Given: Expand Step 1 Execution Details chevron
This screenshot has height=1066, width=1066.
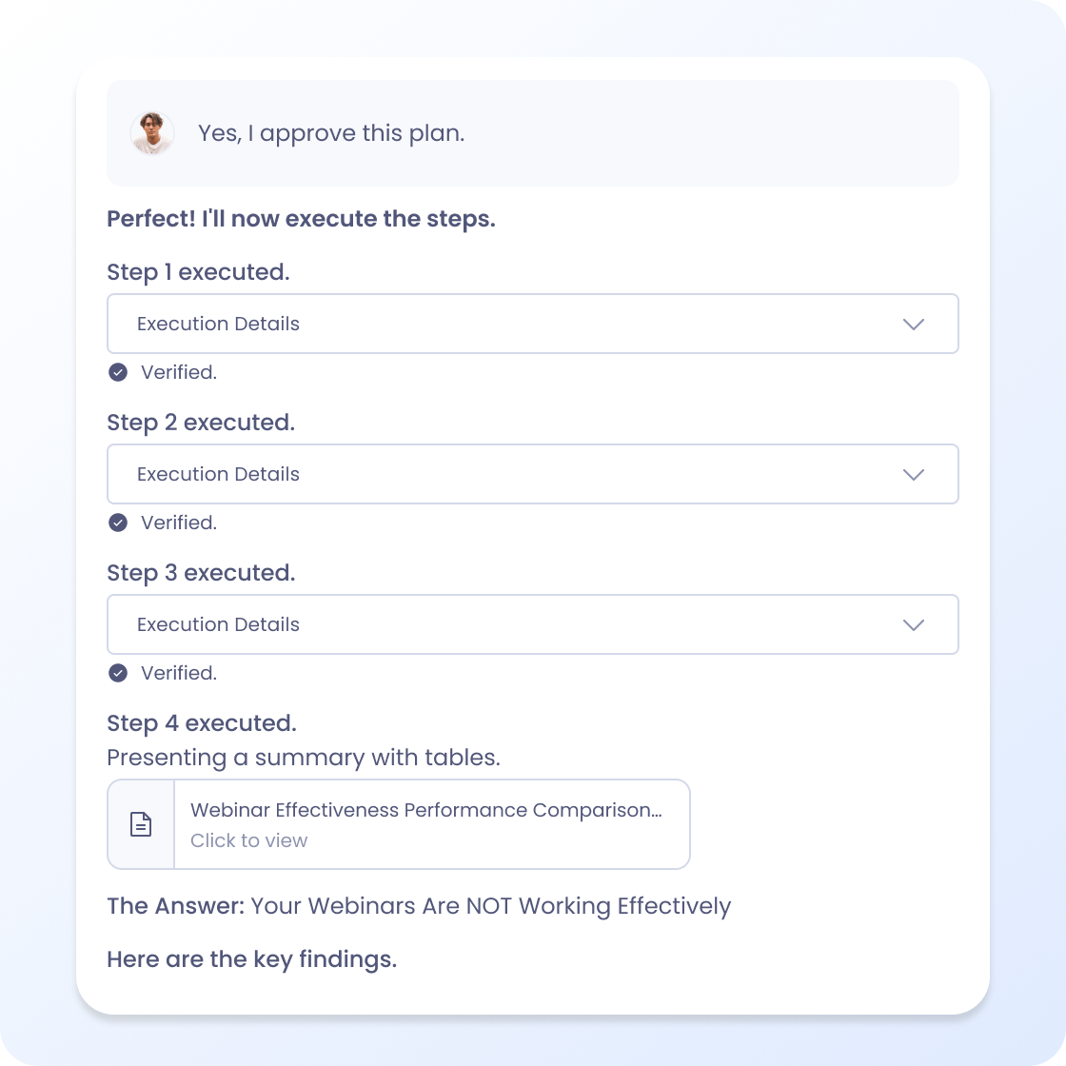Looking at the screenshot, I should point(914,324).
